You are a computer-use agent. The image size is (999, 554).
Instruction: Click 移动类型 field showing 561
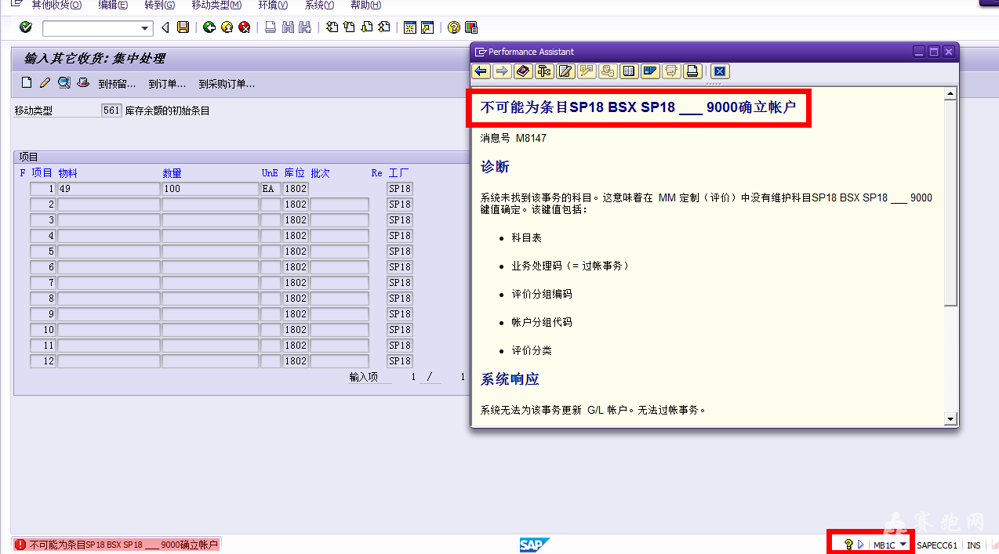tap(111, 110)
